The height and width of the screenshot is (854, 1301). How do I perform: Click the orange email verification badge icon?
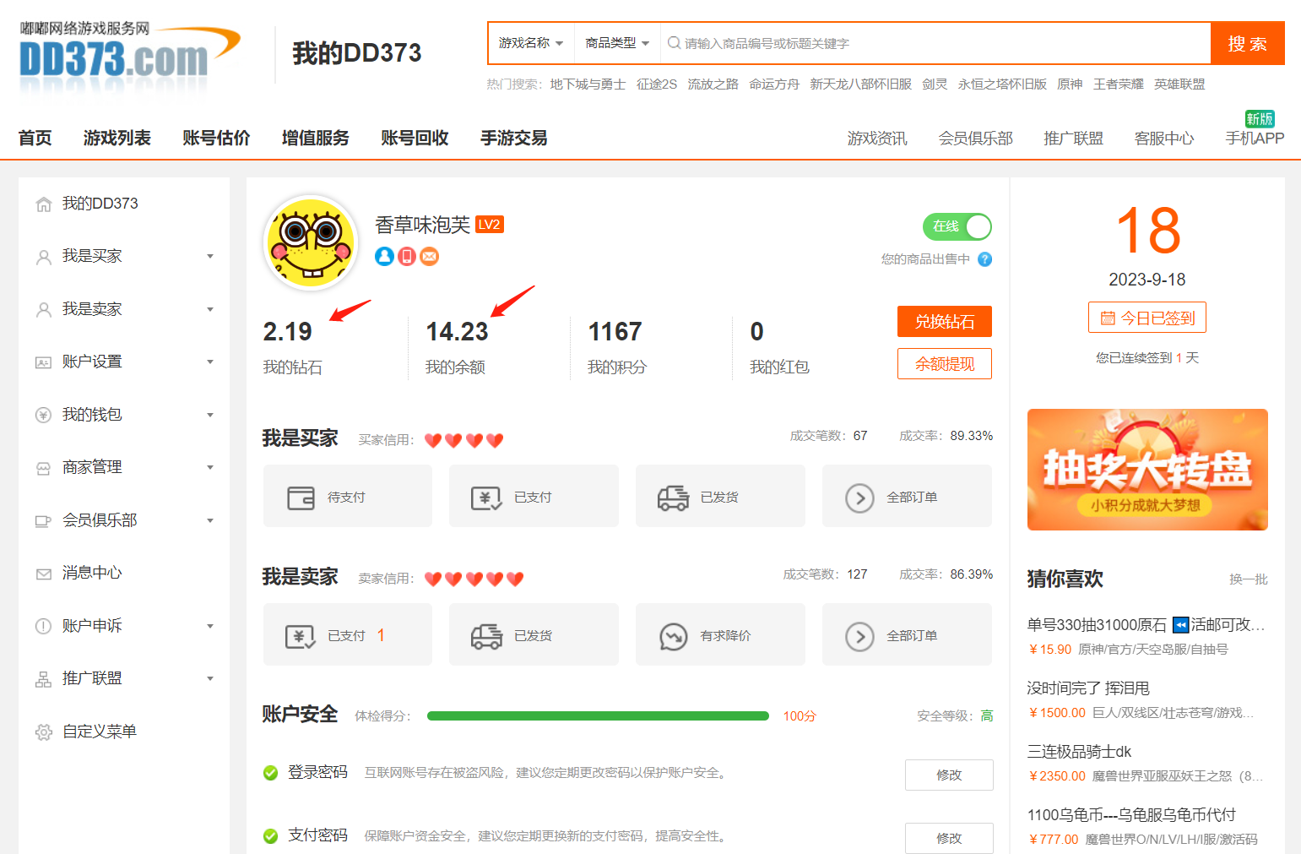pos(430,256)
